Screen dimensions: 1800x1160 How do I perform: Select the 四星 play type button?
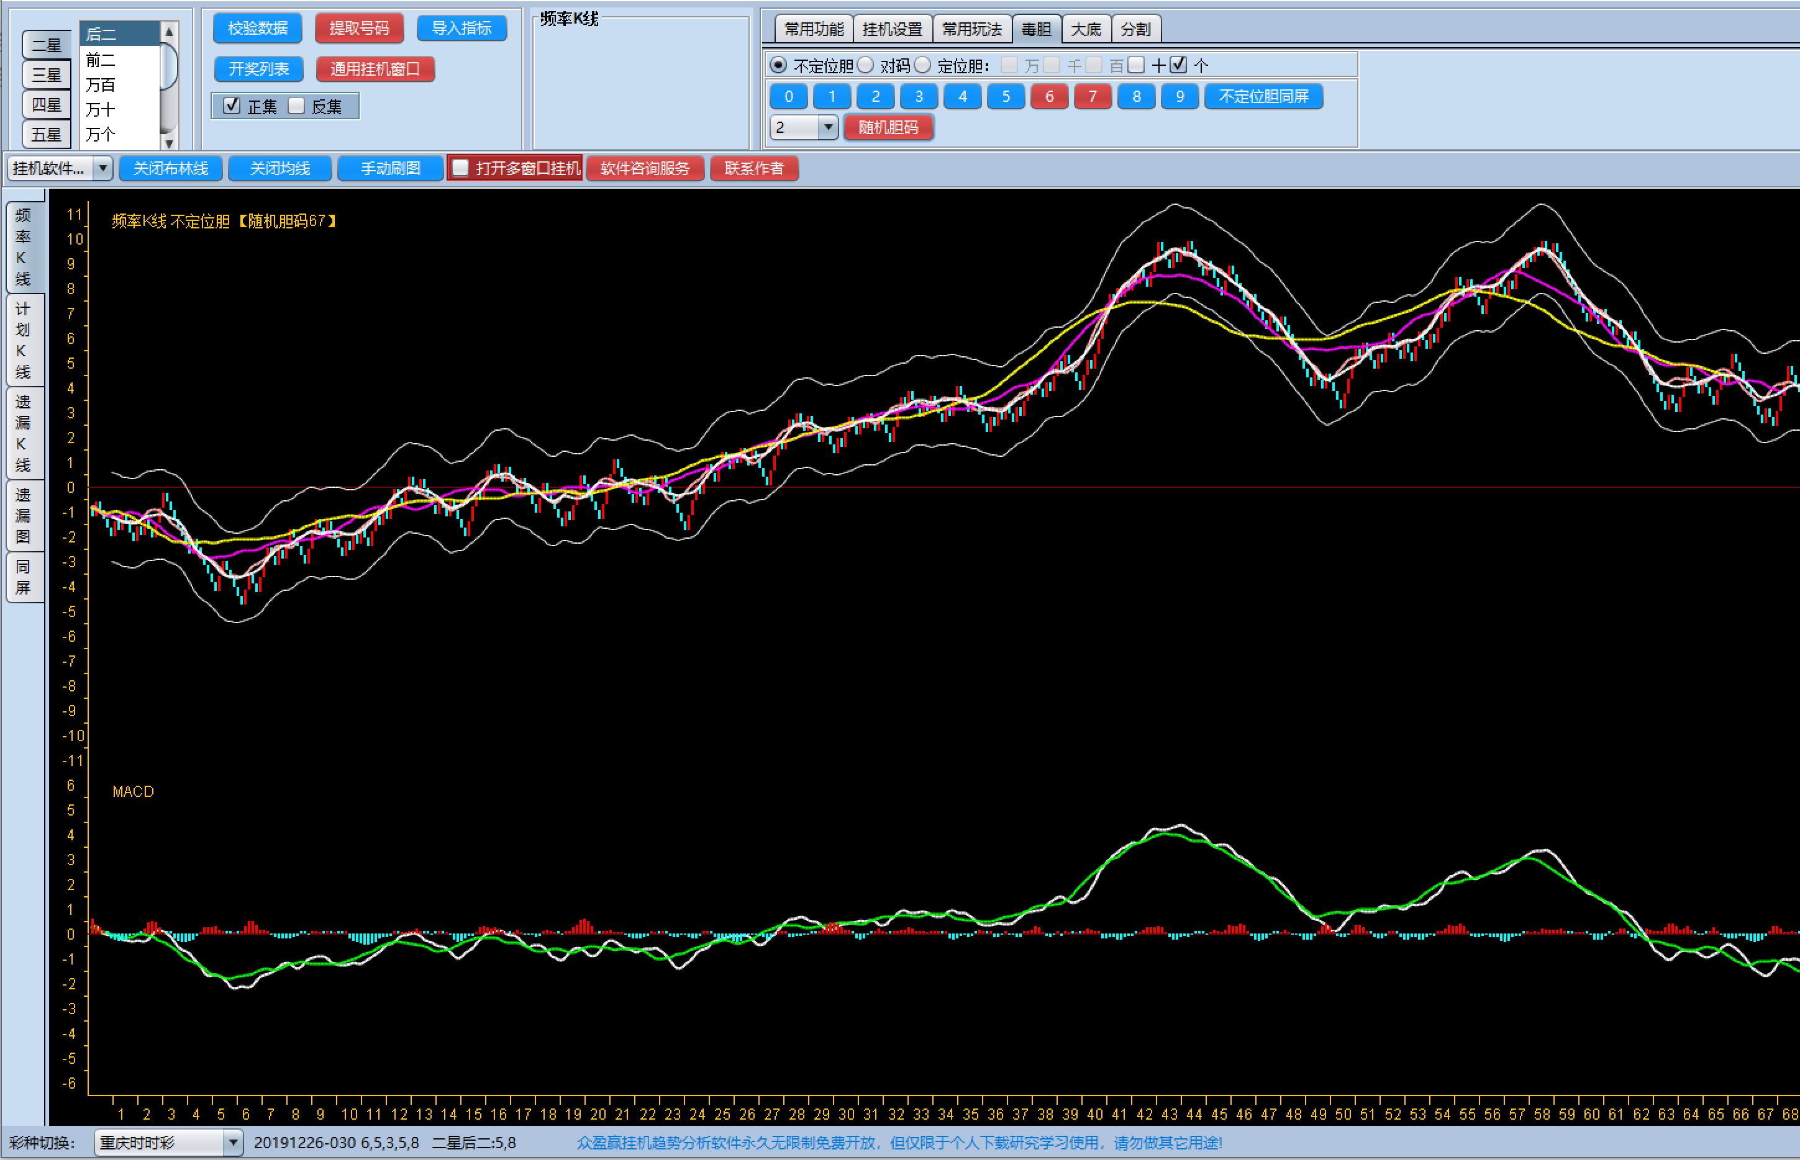pyautogui.click(x=47, y=105)
